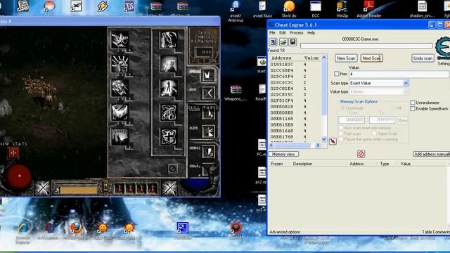Toggle the Hyper Scan checkbox

[x=373, y=134]
